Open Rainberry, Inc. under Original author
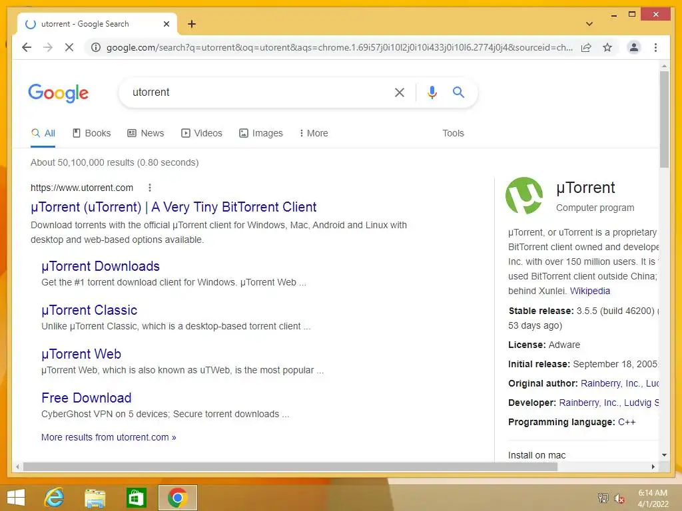The height and width of the screenshot is (511, 682). (x=610, y=383)
